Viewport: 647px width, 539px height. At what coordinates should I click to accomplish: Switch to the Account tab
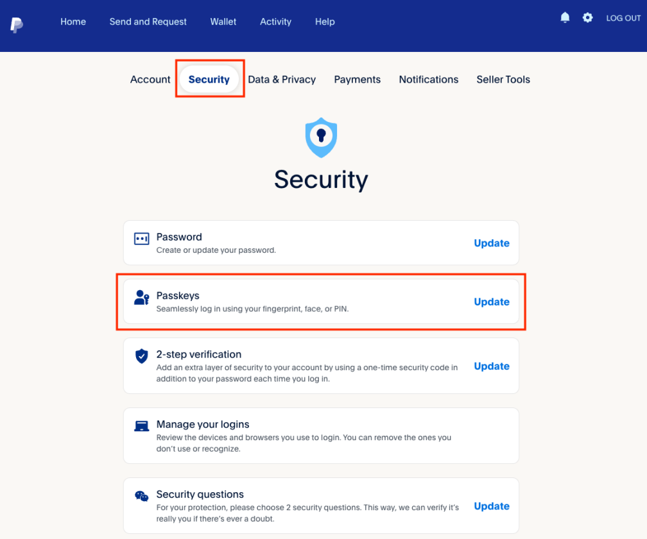[150, 79]
